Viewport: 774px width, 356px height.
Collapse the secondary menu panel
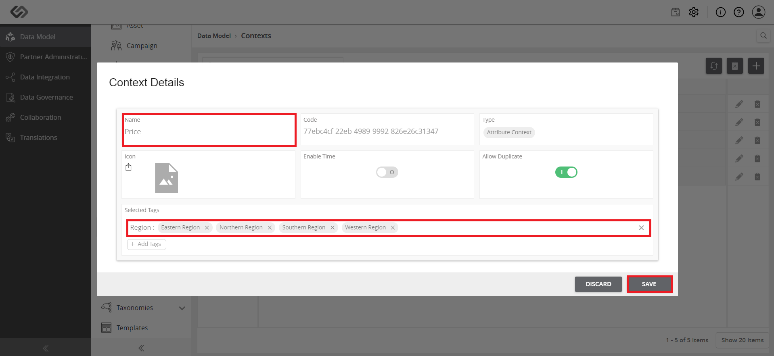click(141, 348)
